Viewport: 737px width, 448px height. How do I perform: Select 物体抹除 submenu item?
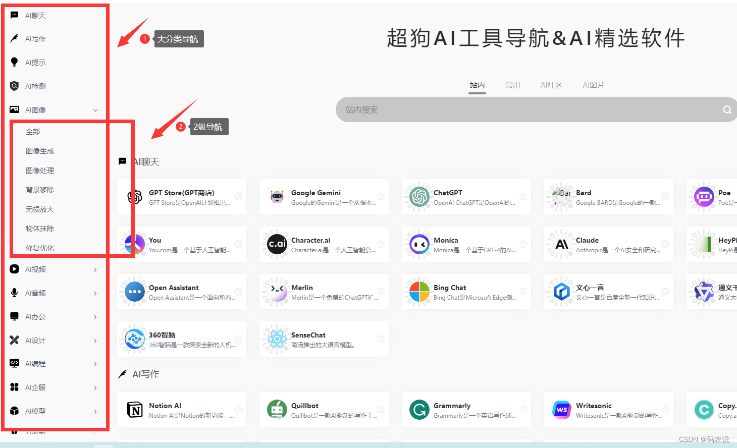click(x=40, y=229)
